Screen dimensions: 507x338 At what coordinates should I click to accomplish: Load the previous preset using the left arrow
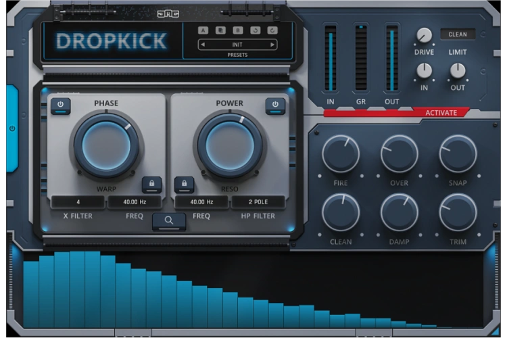(203, 45)
